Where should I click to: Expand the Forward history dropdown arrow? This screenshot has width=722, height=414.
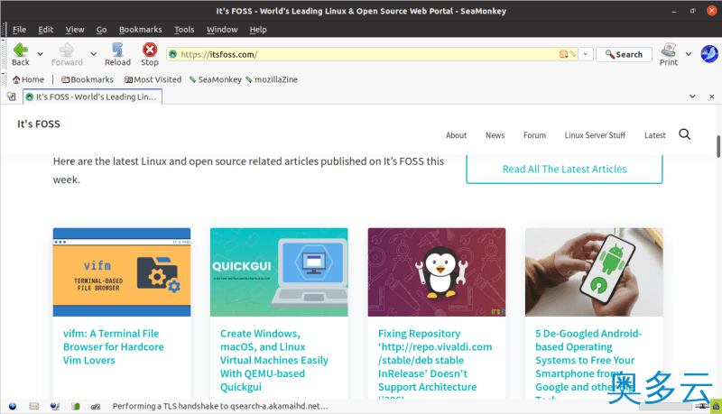[94, 54]
